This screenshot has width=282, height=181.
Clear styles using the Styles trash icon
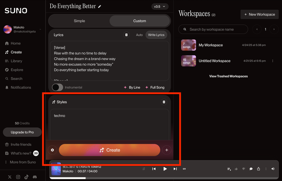click(x=164, y=102)
